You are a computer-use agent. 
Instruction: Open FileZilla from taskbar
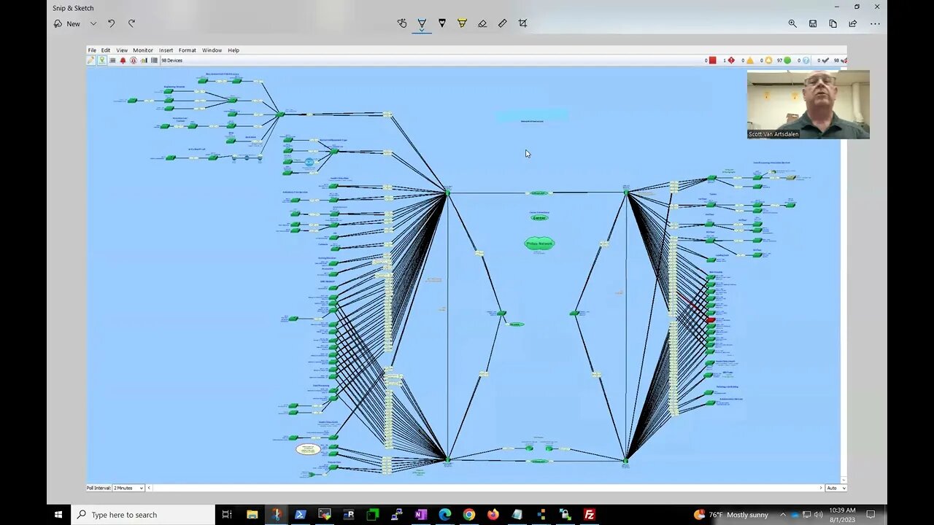(x=589, y=514)
